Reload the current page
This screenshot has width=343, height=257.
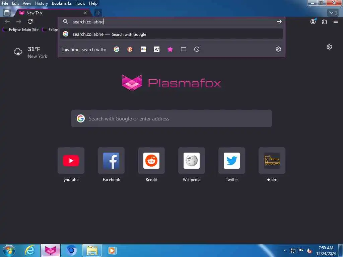[x=30, y=21]
